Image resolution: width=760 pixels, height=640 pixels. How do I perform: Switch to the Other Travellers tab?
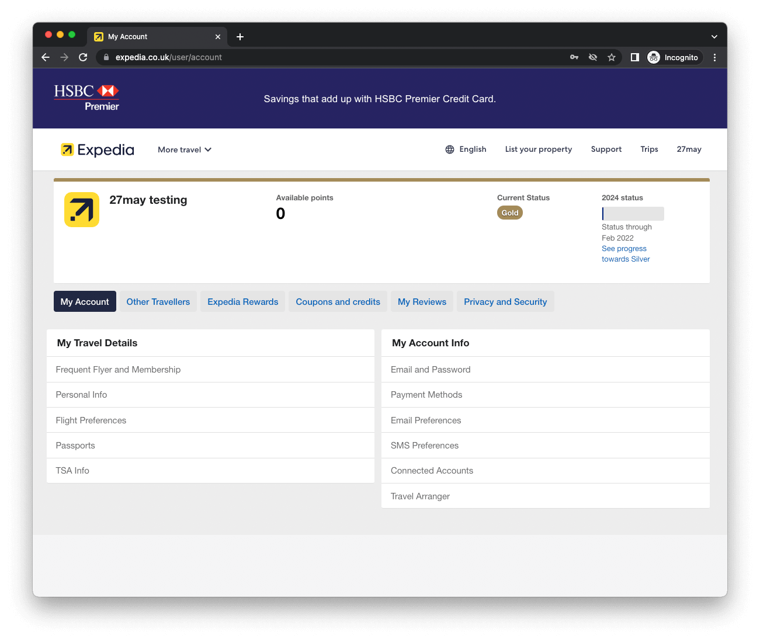[158, 301]
